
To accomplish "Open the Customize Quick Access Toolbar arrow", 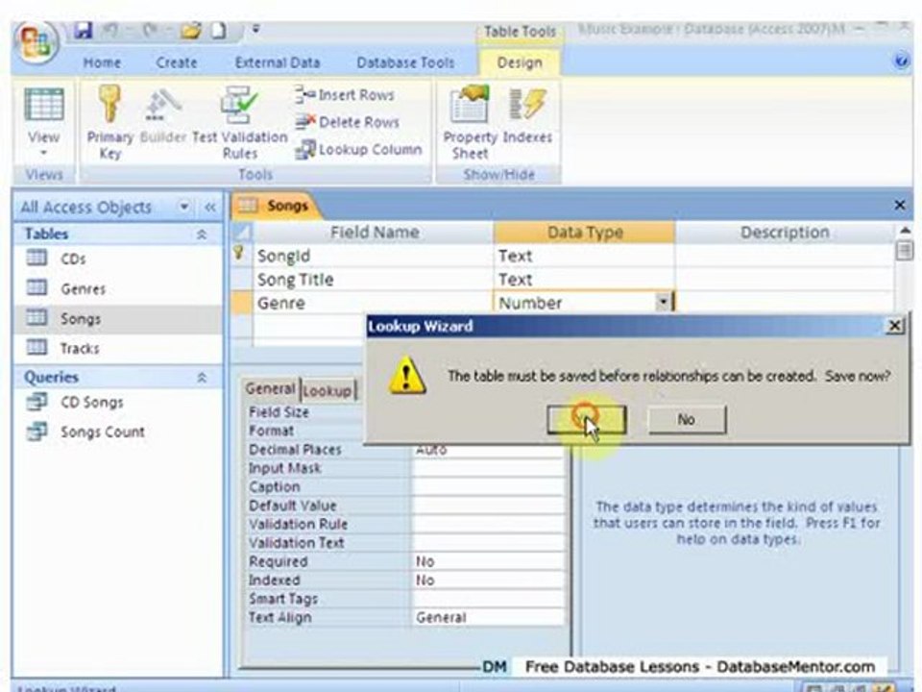I will tap(255, 28).
